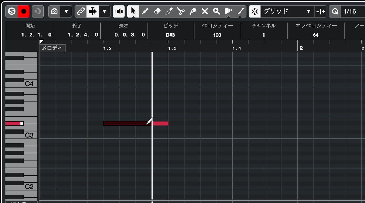Choose the Split scissors tool
The image size is (365, 203).
click(181, 11)
